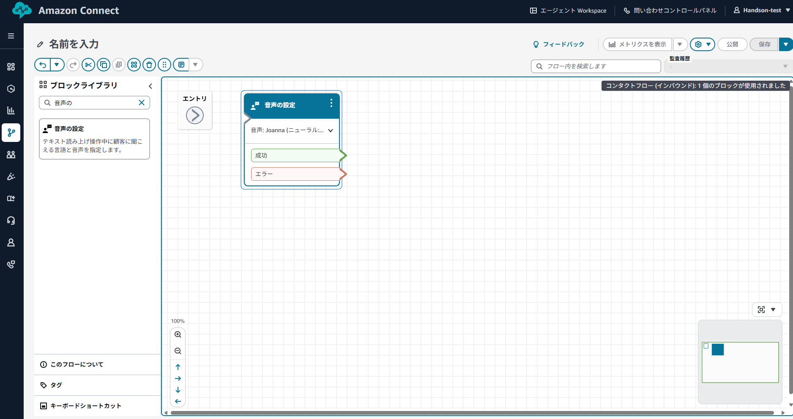Open undo history dropdown arrow
Image resolution: width=793 pixels, height=419 pixels.
click(x=57, y=65)
